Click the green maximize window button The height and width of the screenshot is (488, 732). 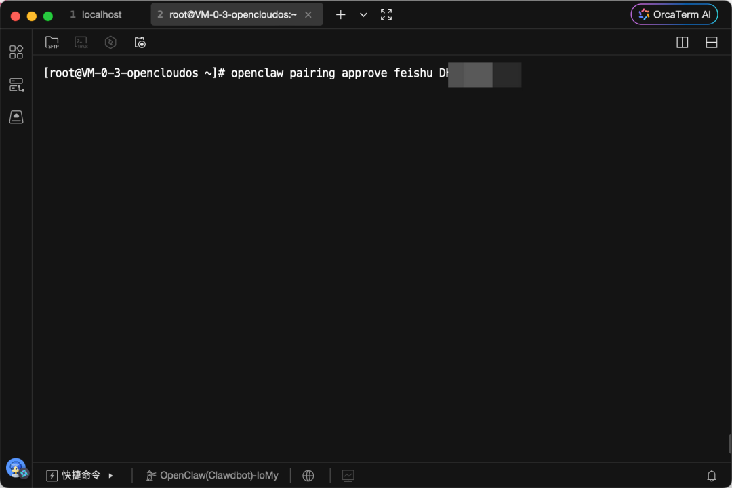(48, 16)
